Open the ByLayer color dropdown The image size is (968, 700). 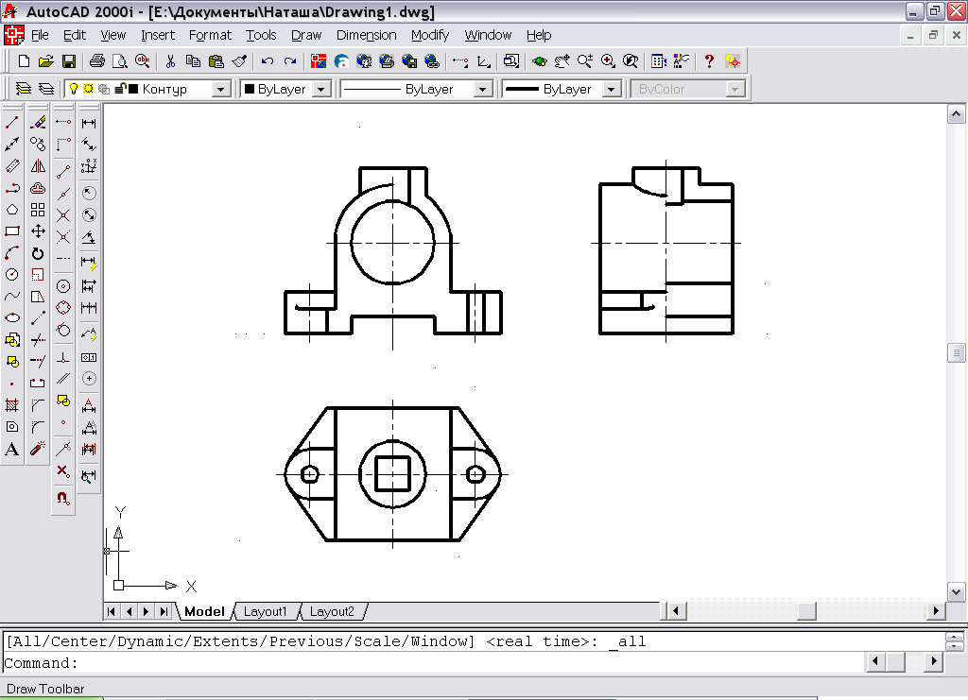point(321,90)
